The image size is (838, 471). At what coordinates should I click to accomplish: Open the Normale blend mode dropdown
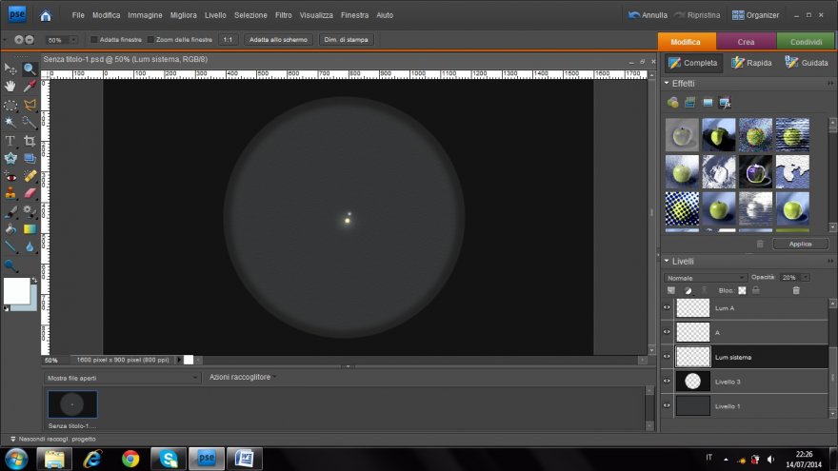705,277
